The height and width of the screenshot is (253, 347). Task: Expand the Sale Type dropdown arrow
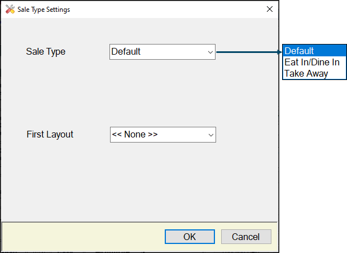coord(210,52)
